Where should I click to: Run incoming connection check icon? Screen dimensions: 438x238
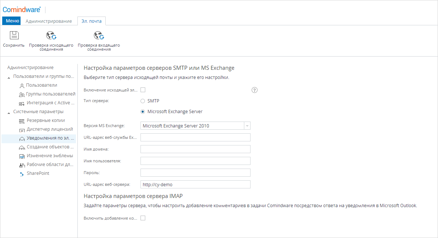[x=99, y=36]
